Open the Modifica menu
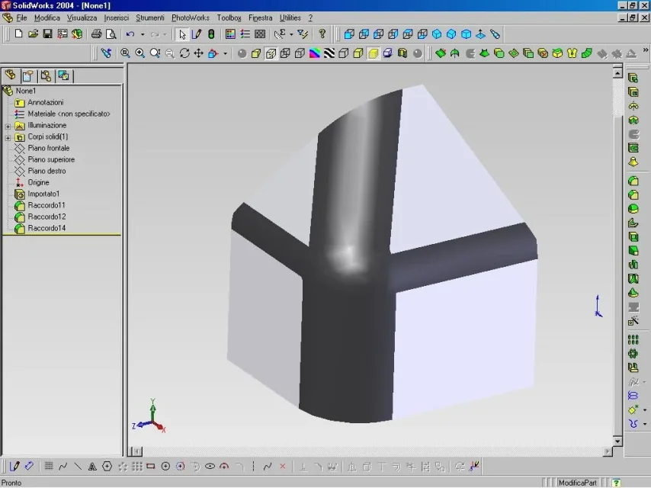 [x=47, y=18]
